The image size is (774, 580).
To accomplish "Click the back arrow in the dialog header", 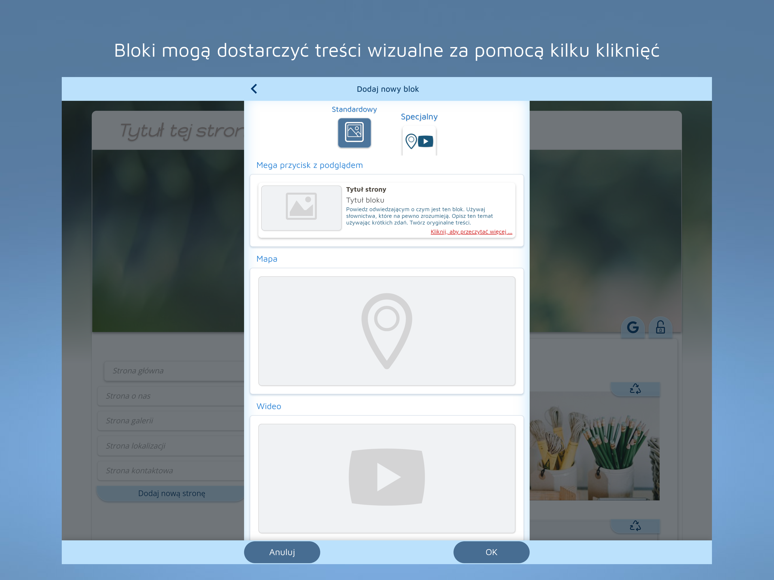I will pyautogui.click(x=254, y=89).
